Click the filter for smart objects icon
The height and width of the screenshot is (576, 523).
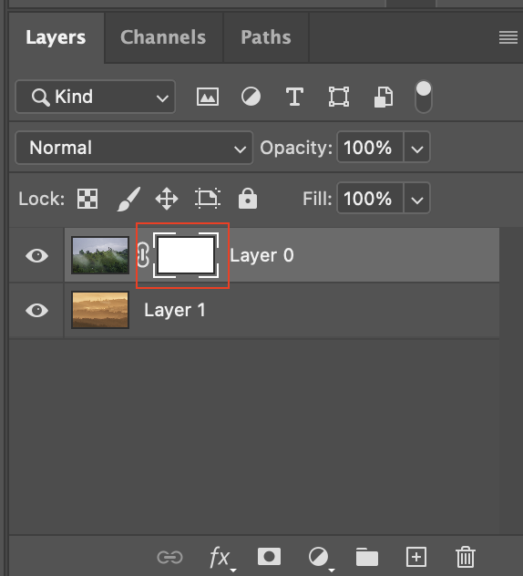(x=384, y=97)
